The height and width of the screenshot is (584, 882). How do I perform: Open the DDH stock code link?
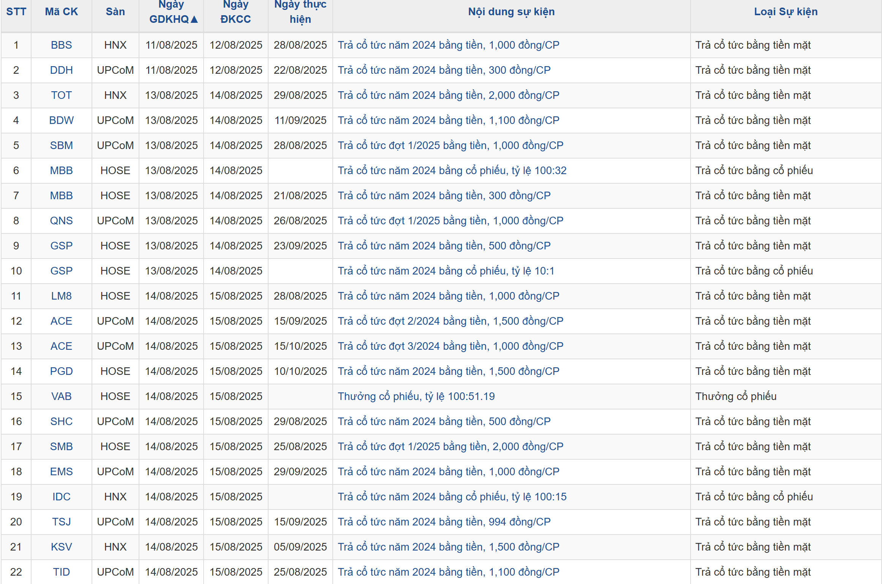61,70
